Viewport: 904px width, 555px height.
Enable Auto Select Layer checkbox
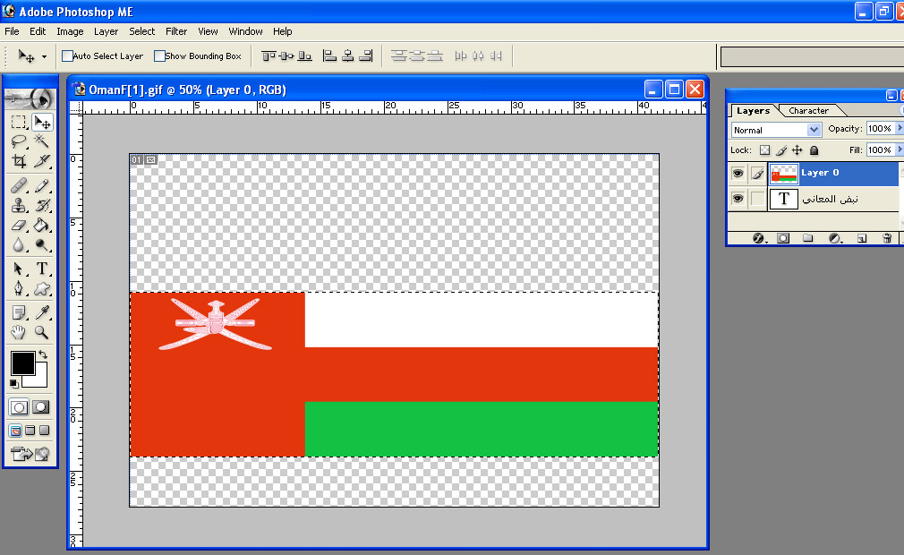tap(67, 55)
